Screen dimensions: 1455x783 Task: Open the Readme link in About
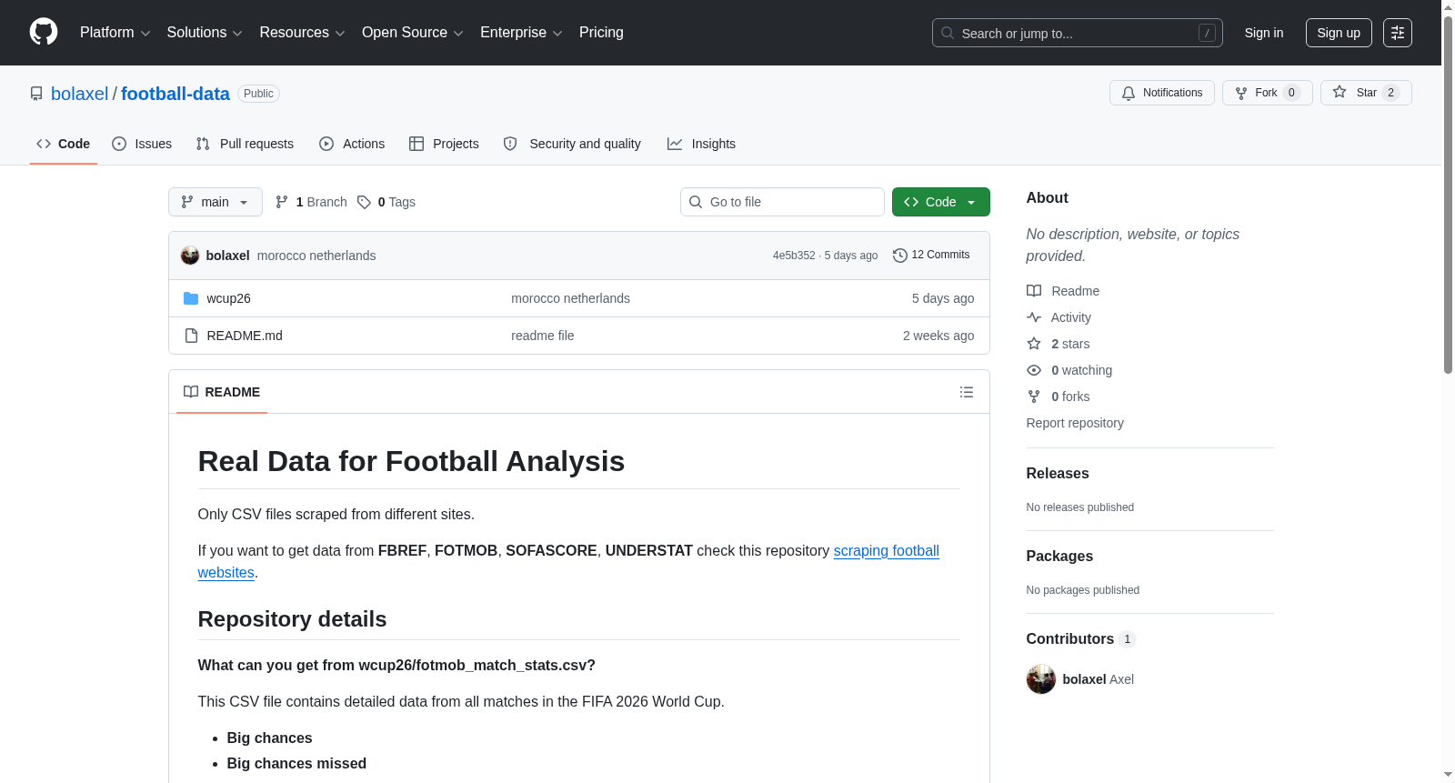pos(1063,291)
